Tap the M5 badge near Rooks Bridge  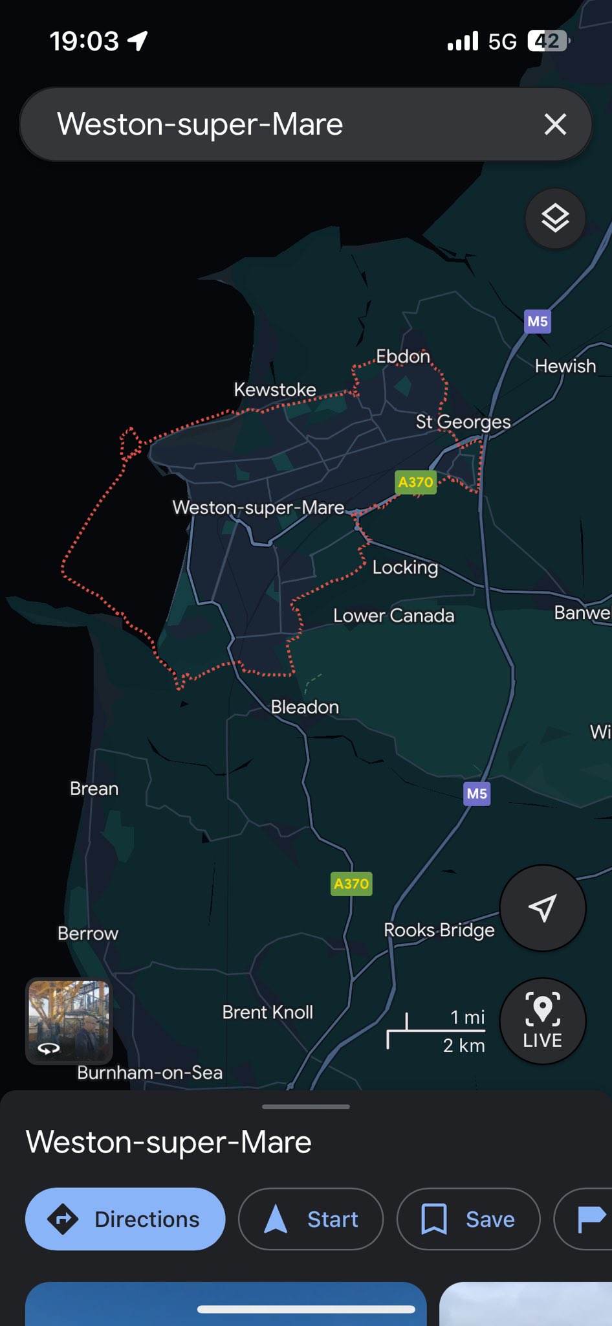pos(477,794)
